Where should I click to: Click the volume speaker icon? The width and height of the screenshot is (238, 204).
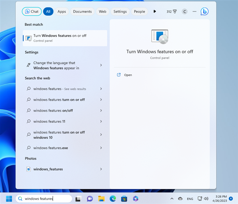pos(206,198)
